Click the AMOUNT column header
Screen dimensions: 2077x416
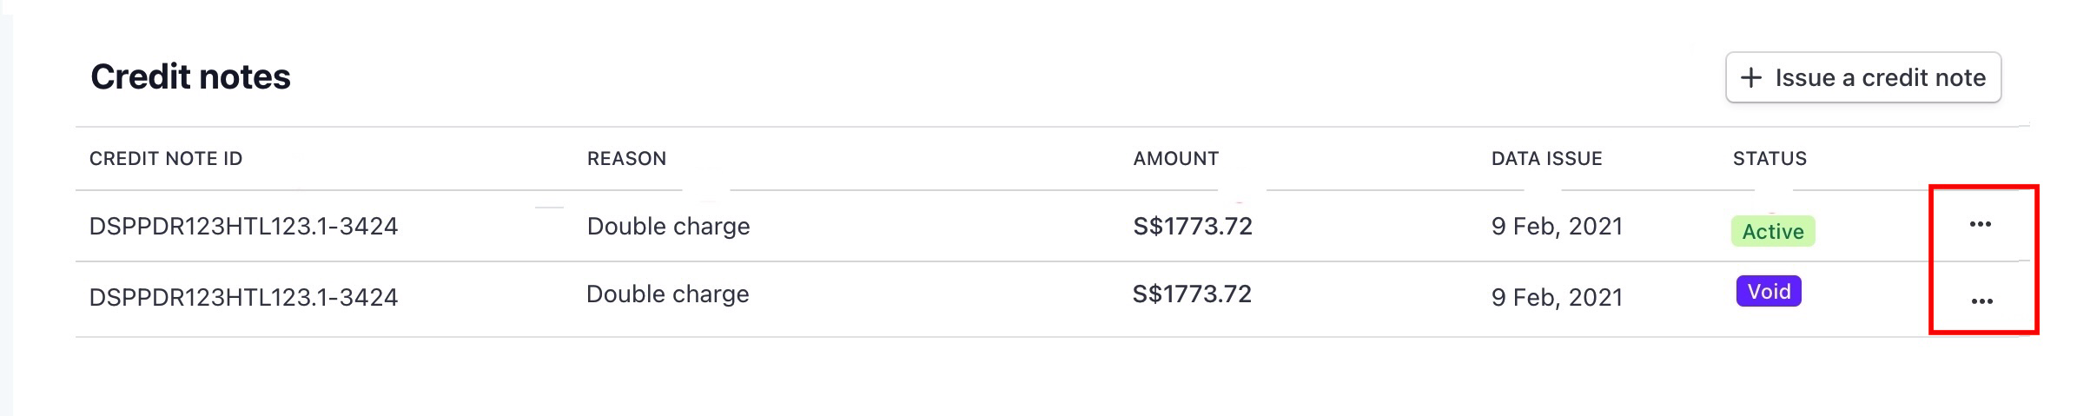click(x=1175, y=159)
